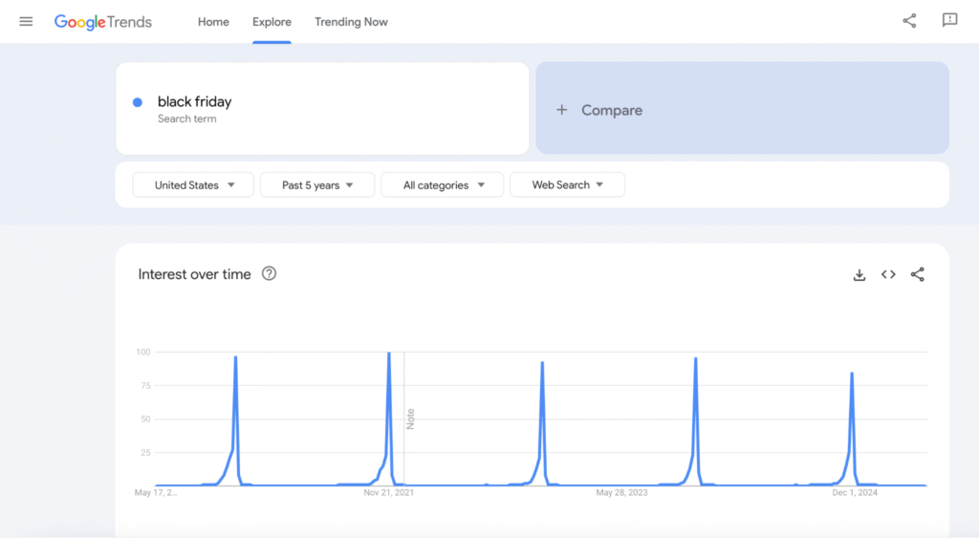Image resolution: width=979 pixels, height=538 pixels.
Task: Share this page via header share icon
Action: pos(910,21)
